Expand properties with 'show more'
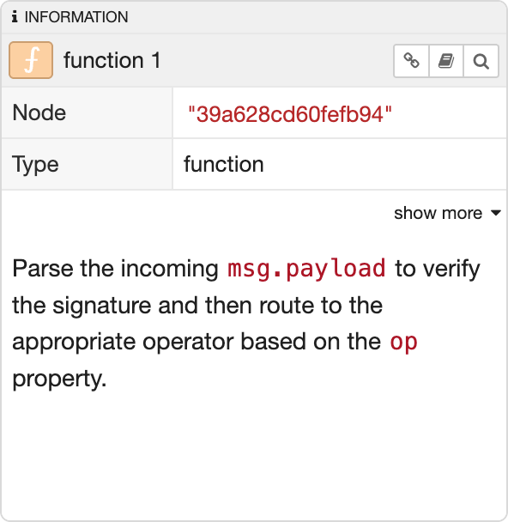 tap(447, 213)
